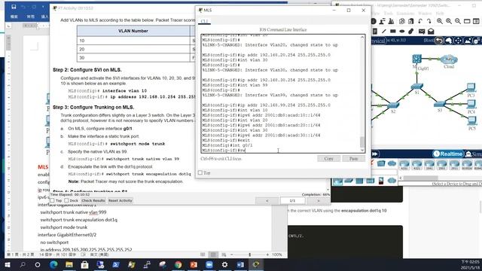Click the Copy button in MLS CLI
This screenshot has height=271, width=482.
328,159
